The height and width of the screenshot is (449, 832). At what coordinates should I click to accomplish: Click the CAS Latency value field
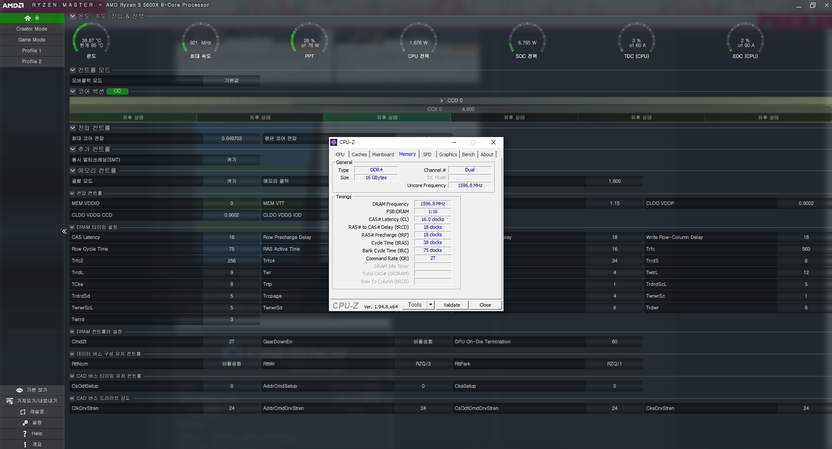click(x=231, y=237)
